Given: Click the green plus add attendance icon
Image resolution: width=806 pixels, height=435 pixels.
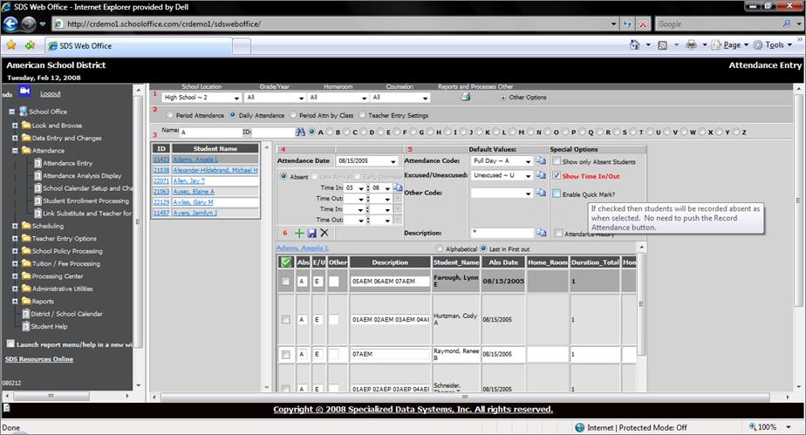Looking at the screenshot, I should [299, 234].
